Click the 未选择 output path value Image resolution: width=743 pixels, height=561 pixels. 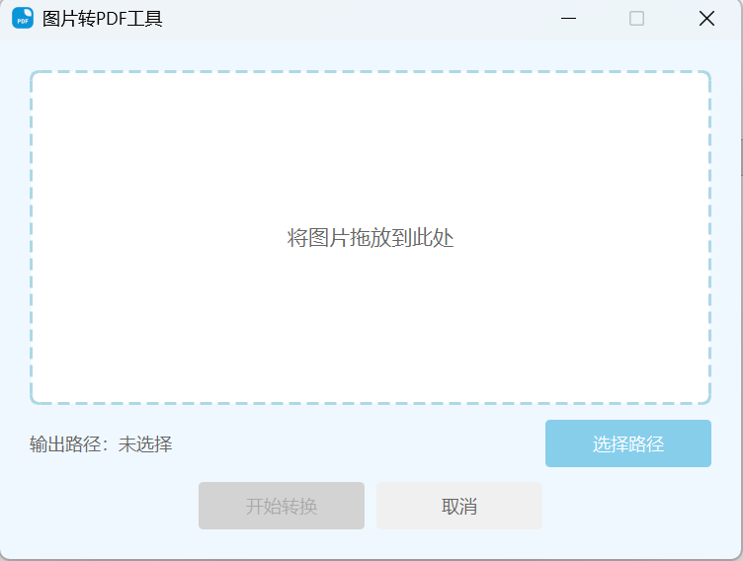click(x=145, y=444)
